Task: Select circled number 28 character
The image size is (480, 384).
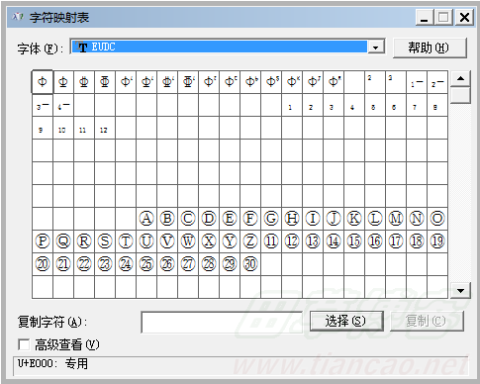Action: point(209,264)
